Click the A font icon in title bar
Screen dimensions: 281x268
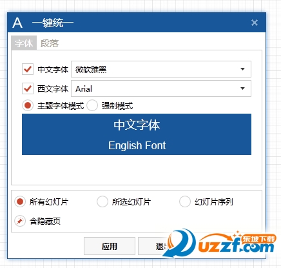(17, 23)
